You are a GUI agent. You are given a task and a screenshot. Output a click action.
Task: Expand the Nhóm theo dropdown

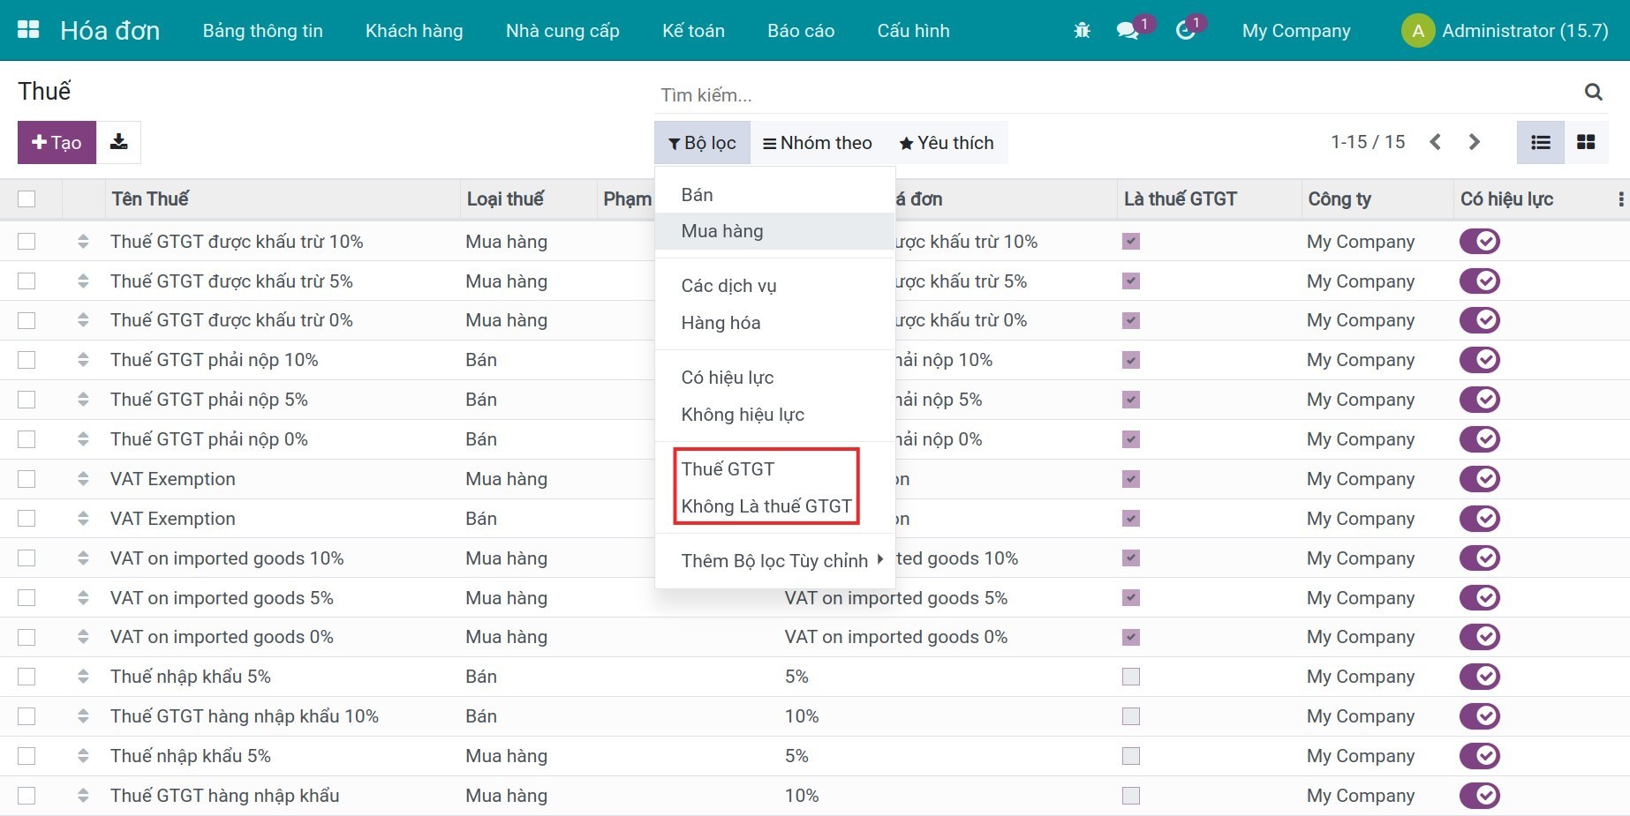point(818,143)
